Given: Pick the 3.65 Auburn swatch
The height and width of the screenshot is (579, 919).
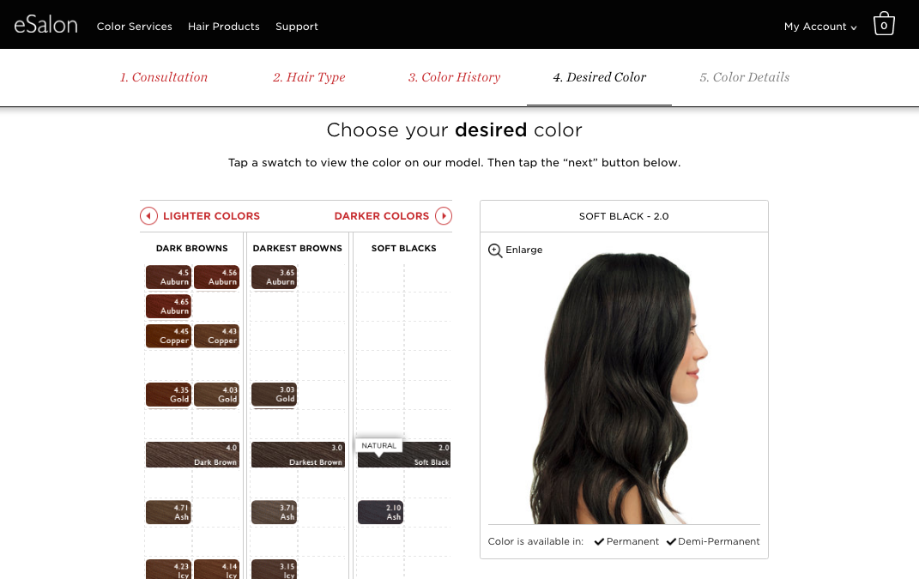Looking at the screenshot, I should [274, 277].
